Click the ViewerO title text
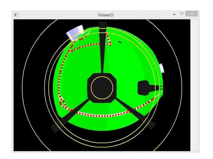Viewport: 213px width, 159px height. point(105,15)
